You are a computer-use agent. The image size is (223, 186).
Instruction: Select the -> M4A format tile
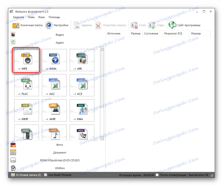pos(82,110)
